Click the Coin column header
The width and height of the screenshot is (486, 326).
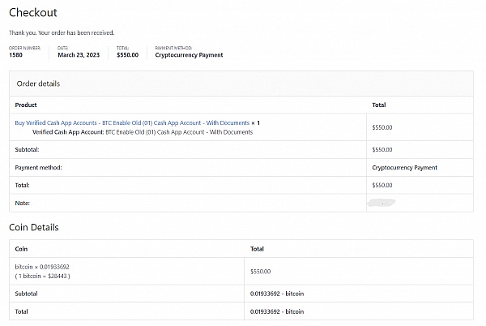point(21,249)
